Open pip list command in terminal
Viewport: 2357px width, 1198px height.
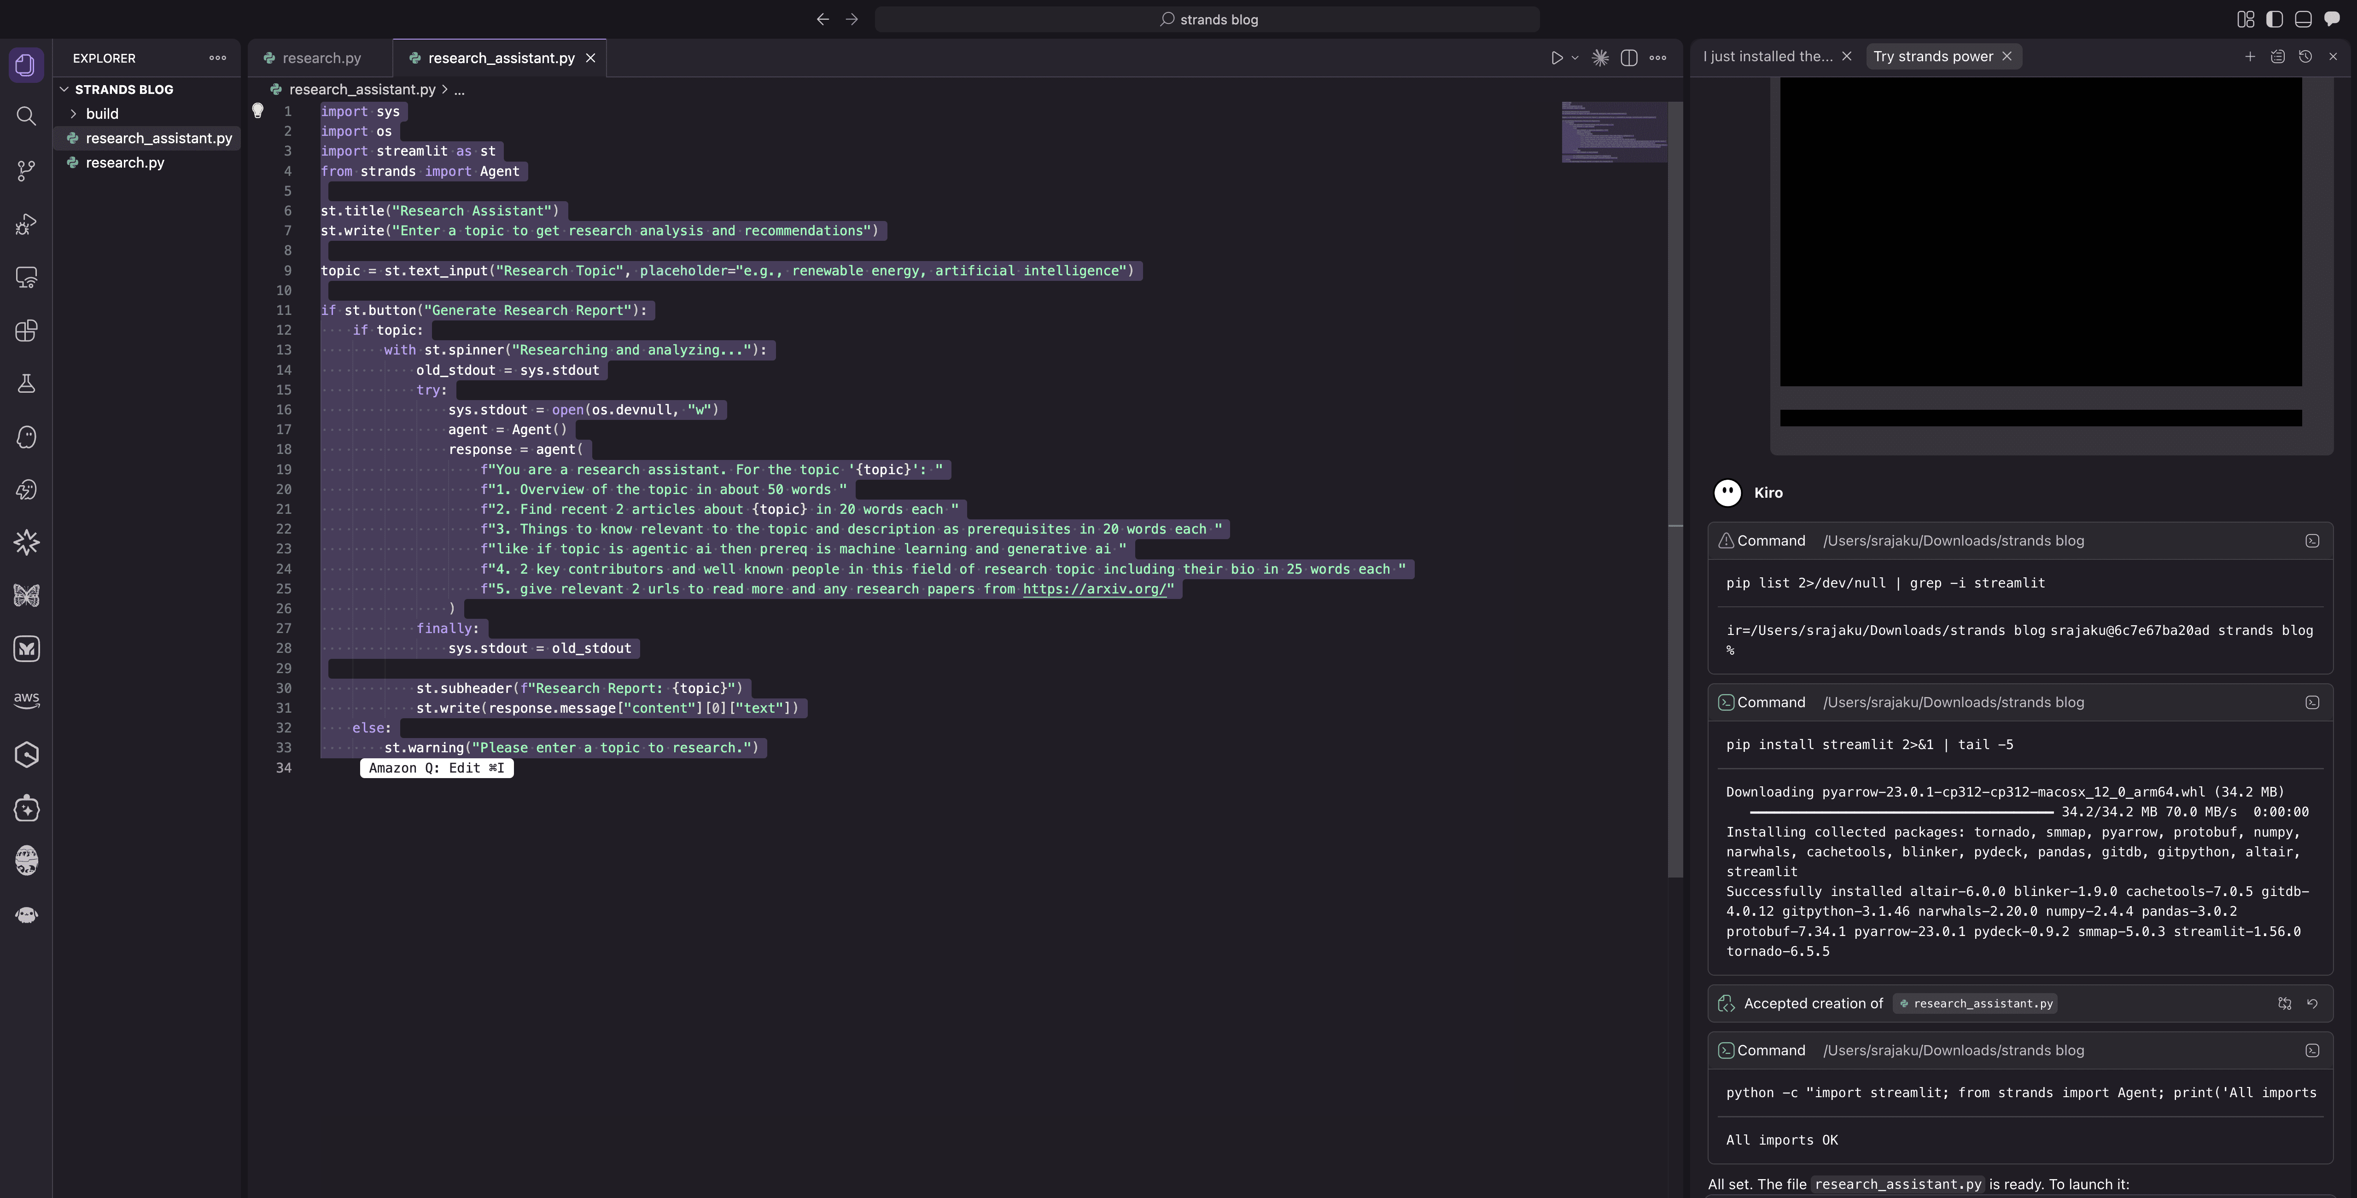point(2312,541)
